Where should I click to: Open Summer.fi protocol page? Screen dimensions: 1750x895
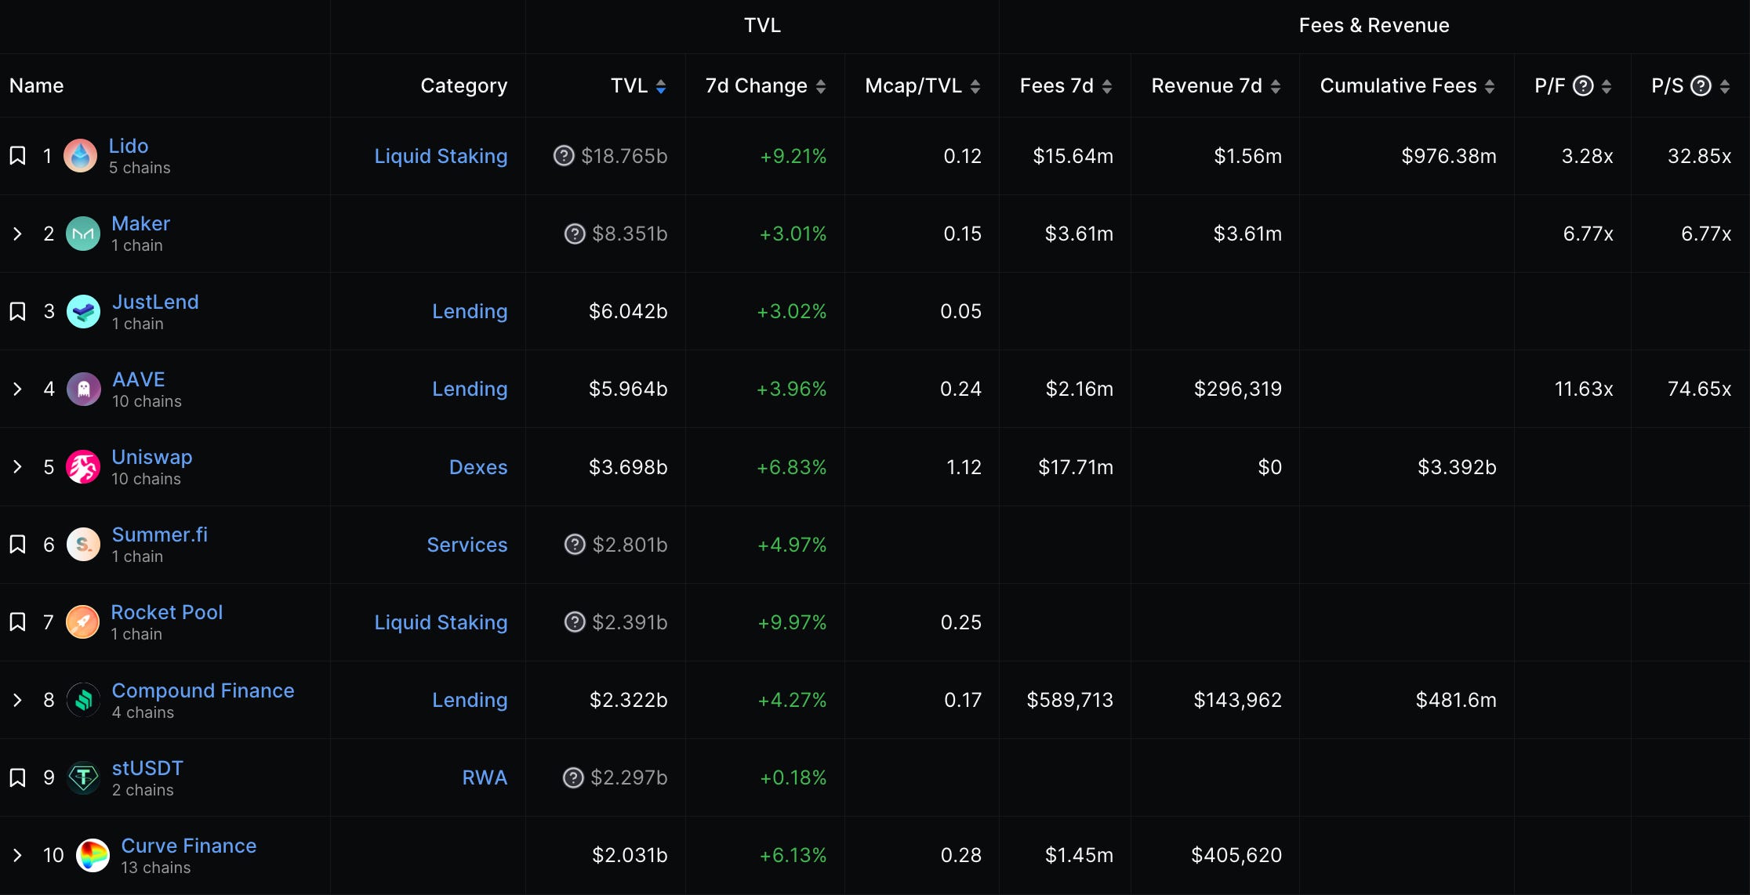[x=160, y=534]
